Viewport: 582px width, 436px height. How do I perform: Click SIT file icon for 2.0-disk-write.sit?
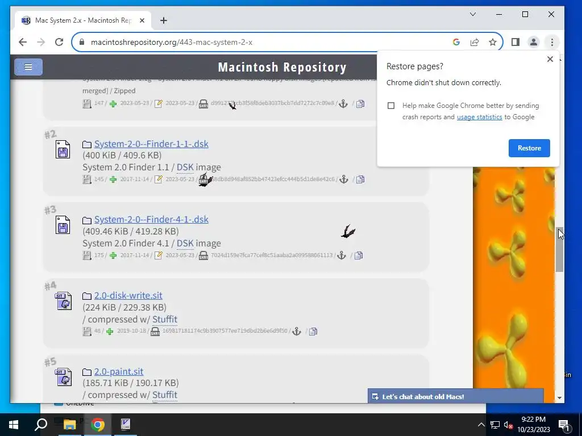[64, 301]
